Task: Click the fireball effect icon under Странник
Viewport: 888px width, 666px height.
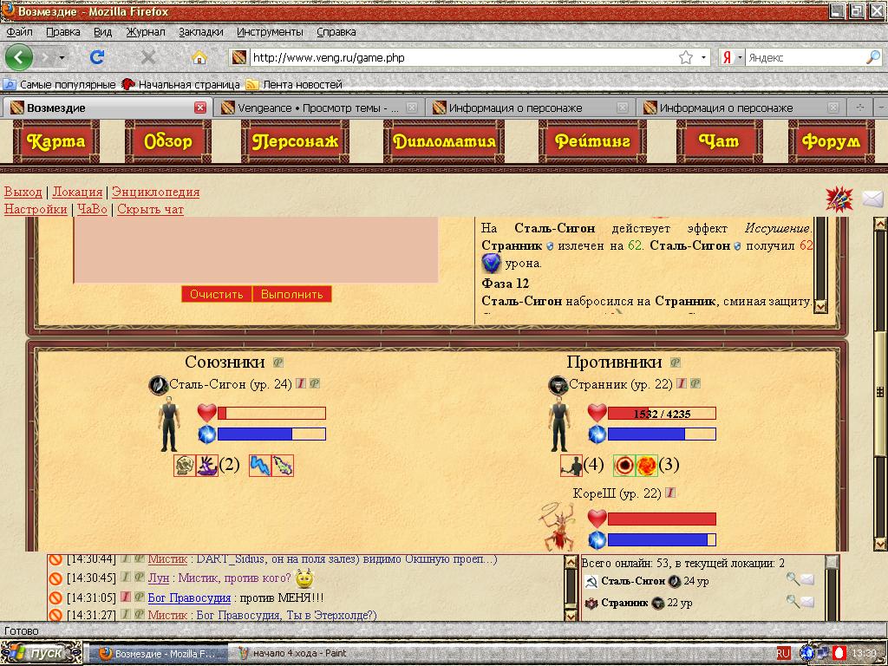Action: tap(647, 466)
